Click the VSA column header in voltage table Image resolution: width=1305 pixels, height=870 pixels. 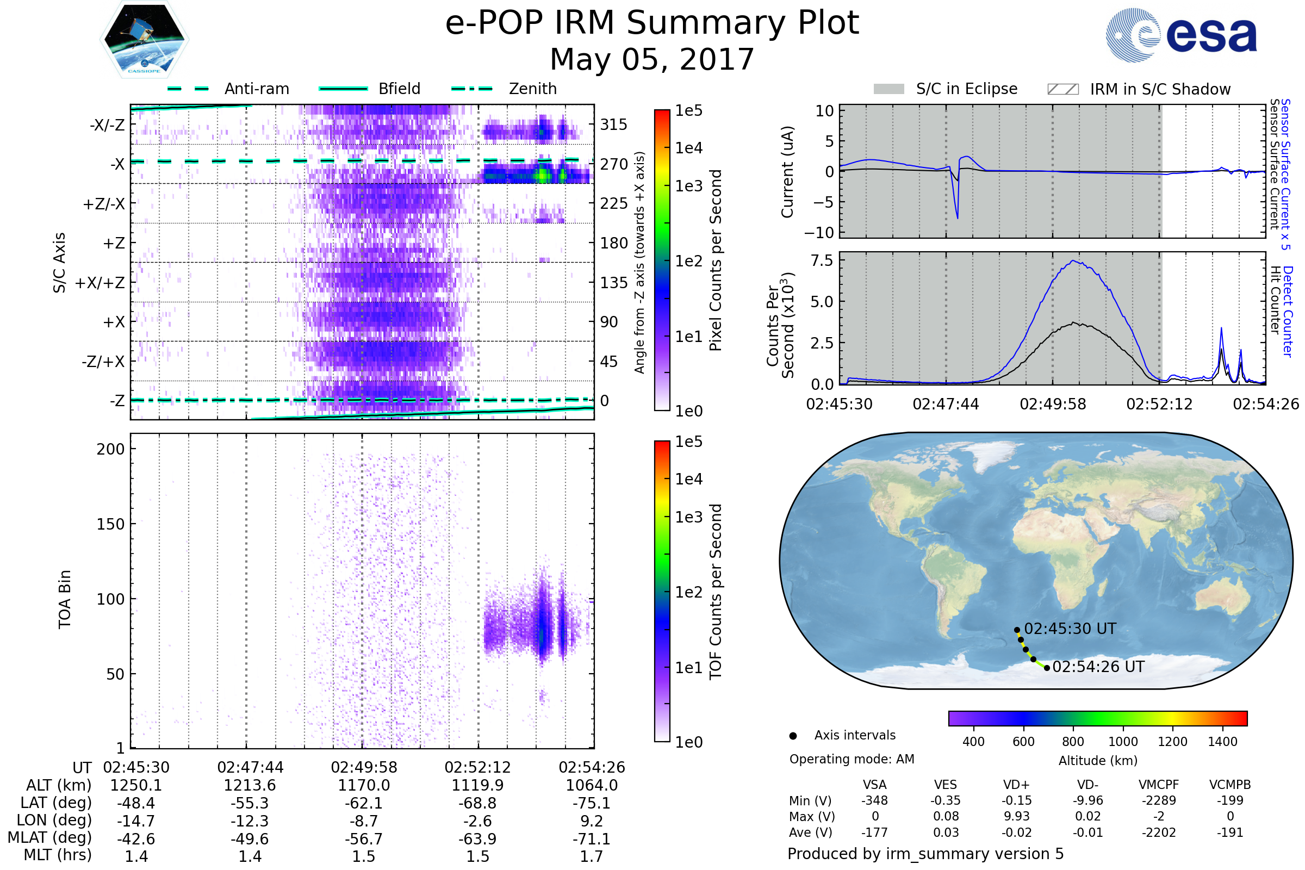pyautogui.click(x=874, y=785)
